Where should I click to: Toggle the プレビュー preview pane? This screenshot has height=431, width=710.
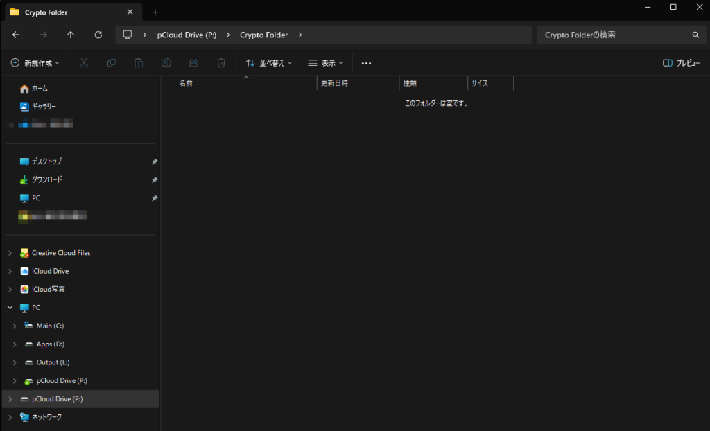click(681, 63)
